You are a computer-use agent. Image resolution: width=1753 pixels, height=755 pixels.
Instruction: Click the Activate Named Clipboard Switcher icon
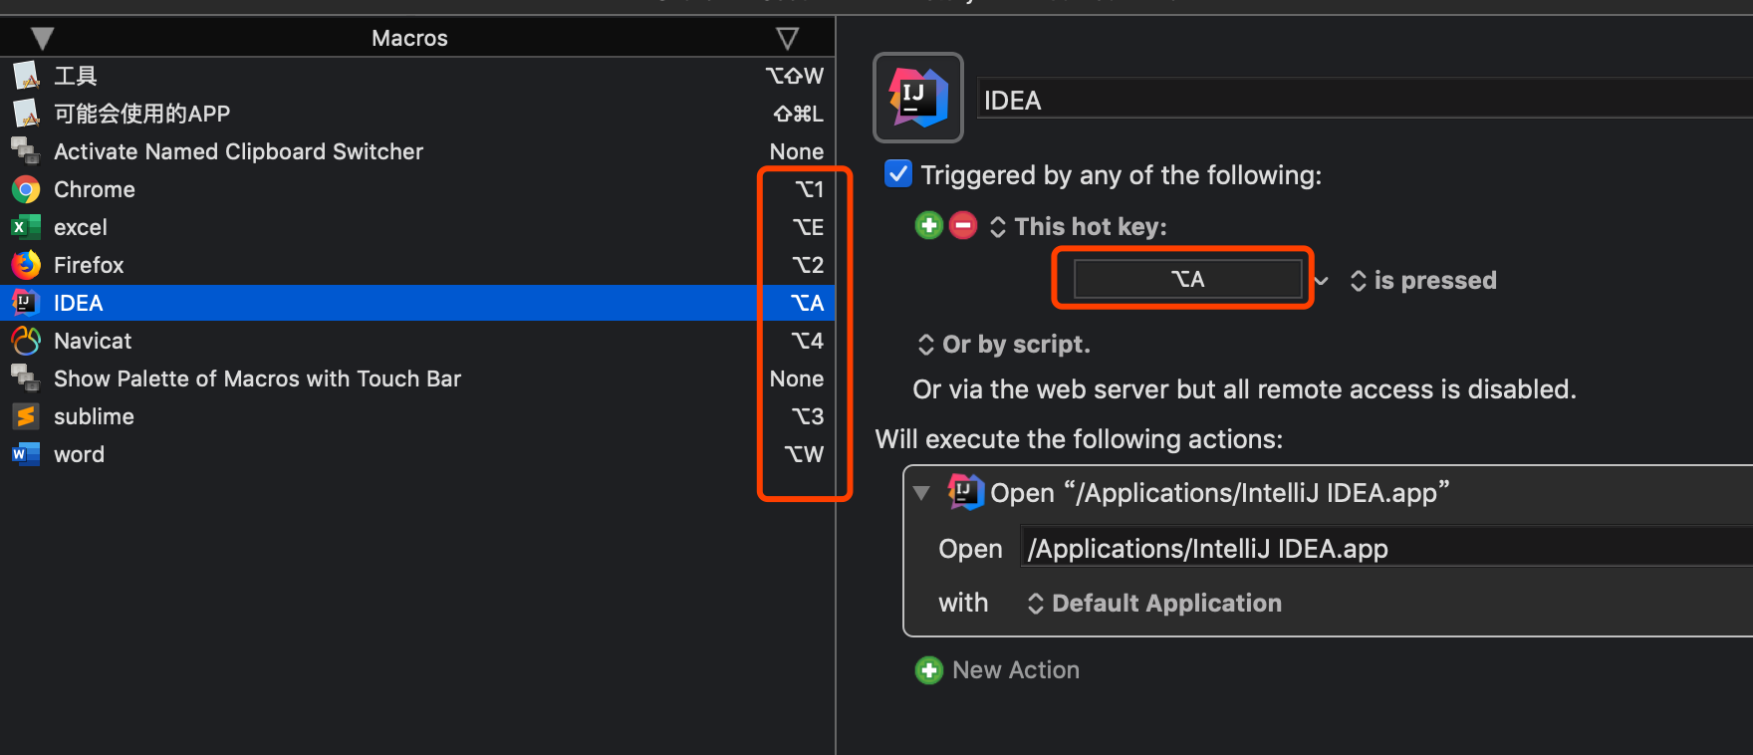tap(26, 151)
